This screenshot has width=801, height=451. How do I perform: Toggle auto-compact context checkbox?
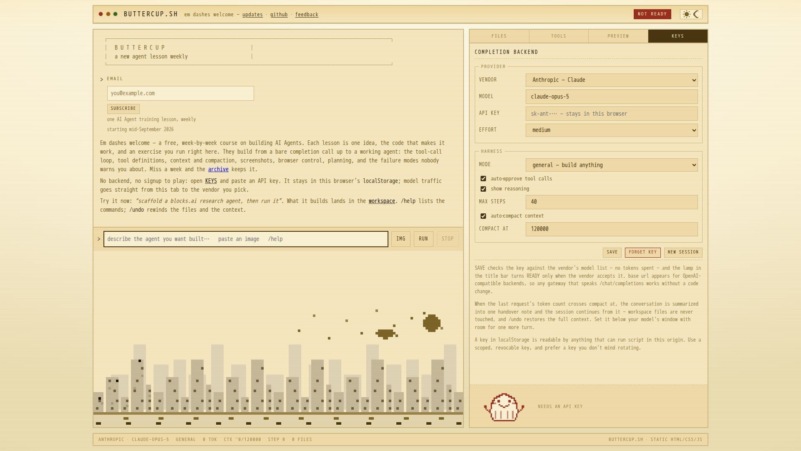click(x=483, y=216)
